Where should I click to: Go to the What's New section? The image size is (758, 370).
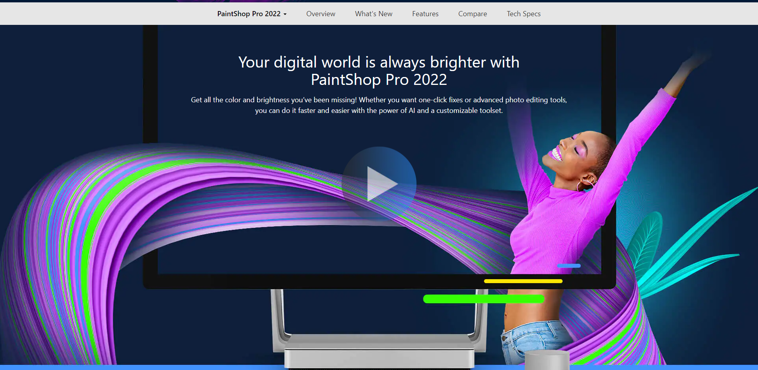(373, 14)
